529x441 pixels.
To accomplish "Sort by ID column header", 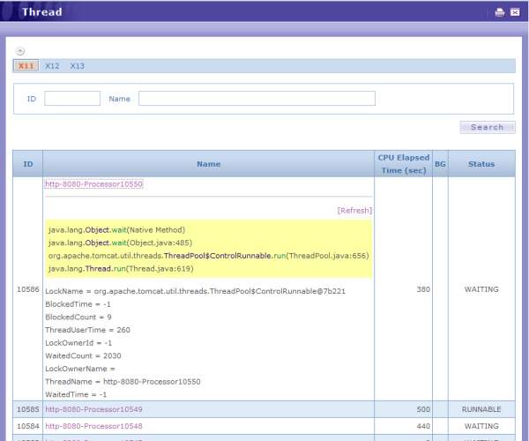I will [28, 164].
